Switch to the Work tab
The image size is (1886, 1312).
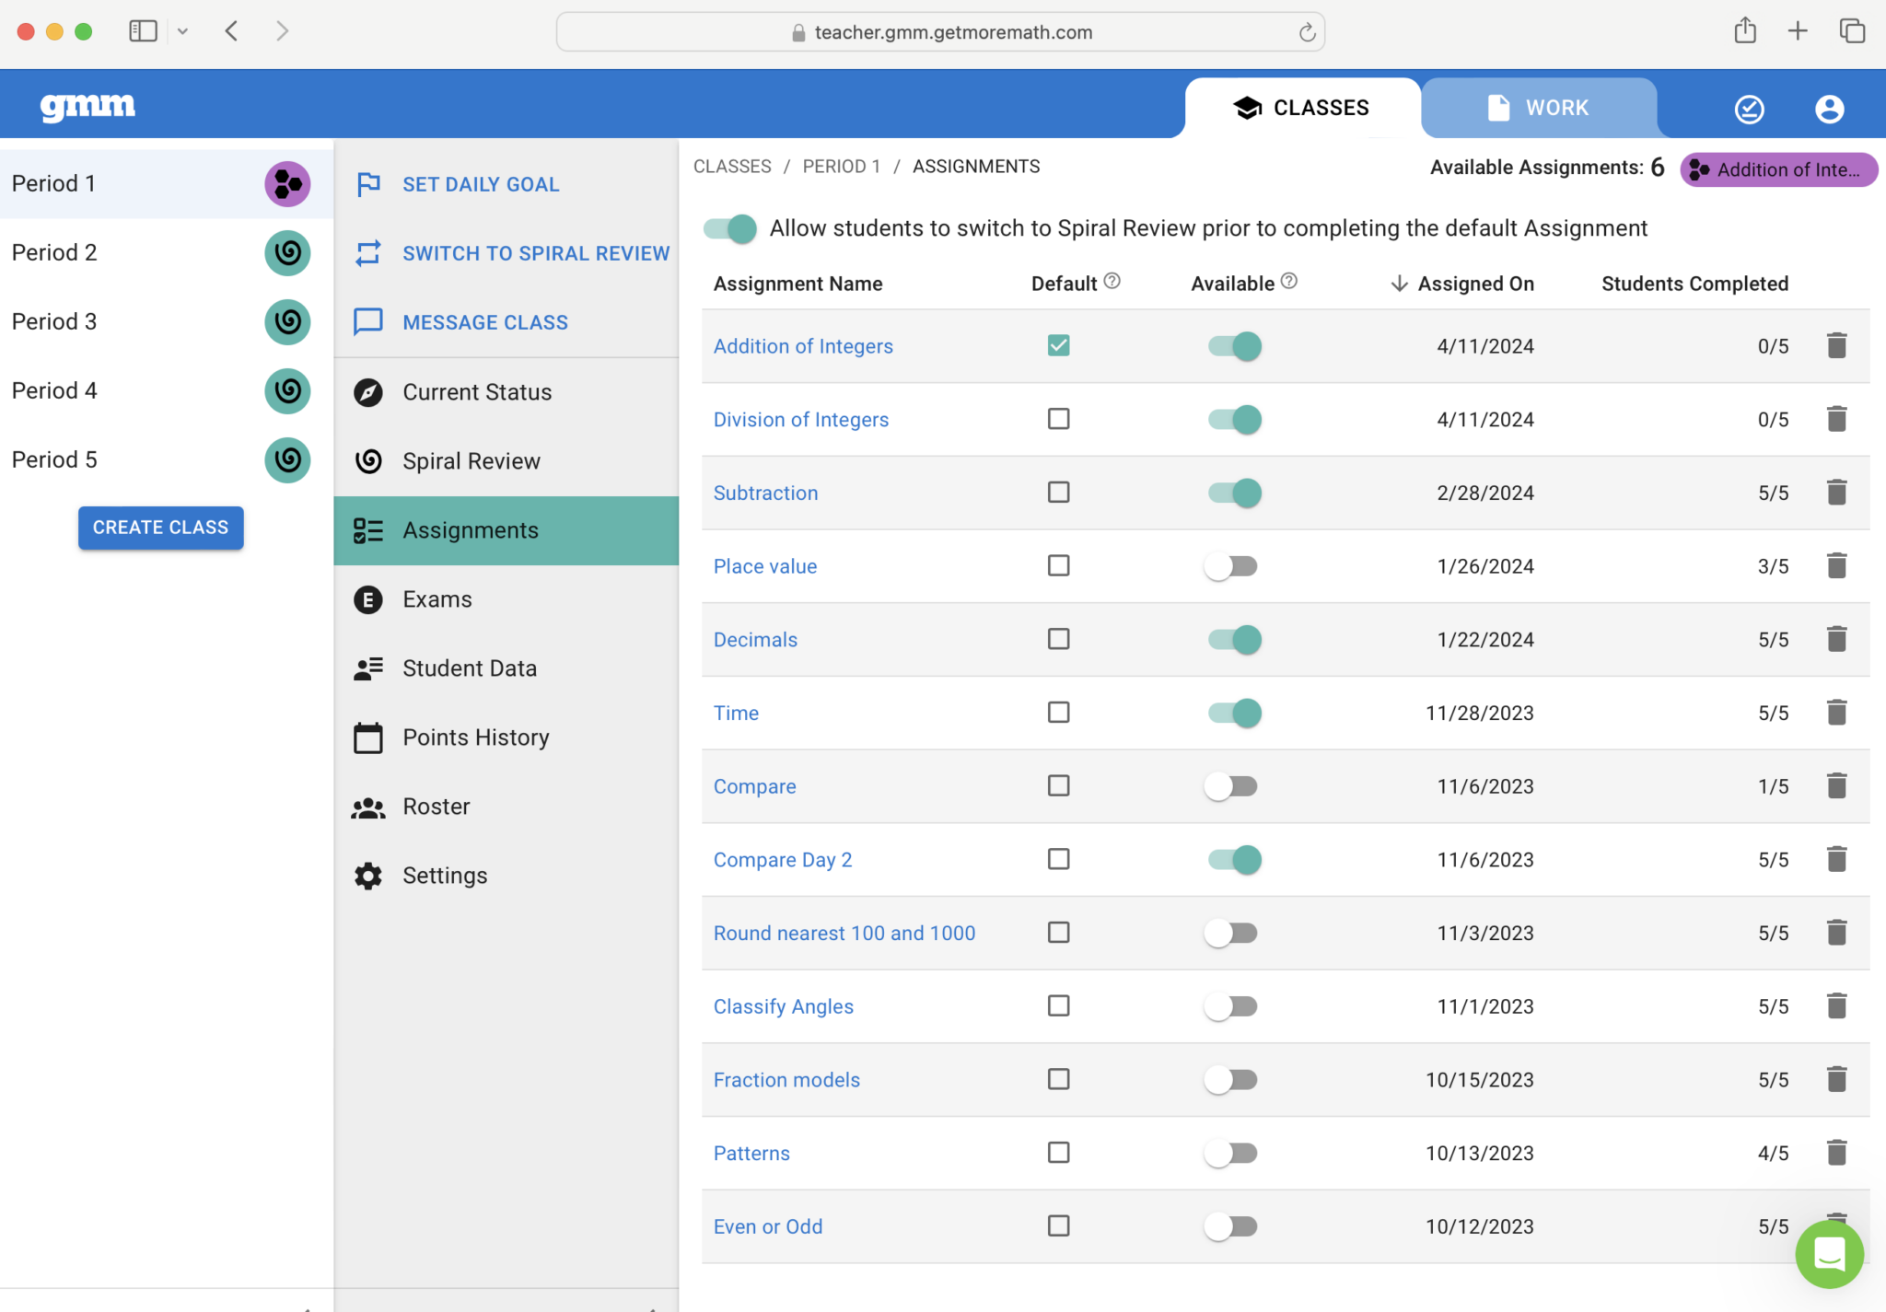1538,108
